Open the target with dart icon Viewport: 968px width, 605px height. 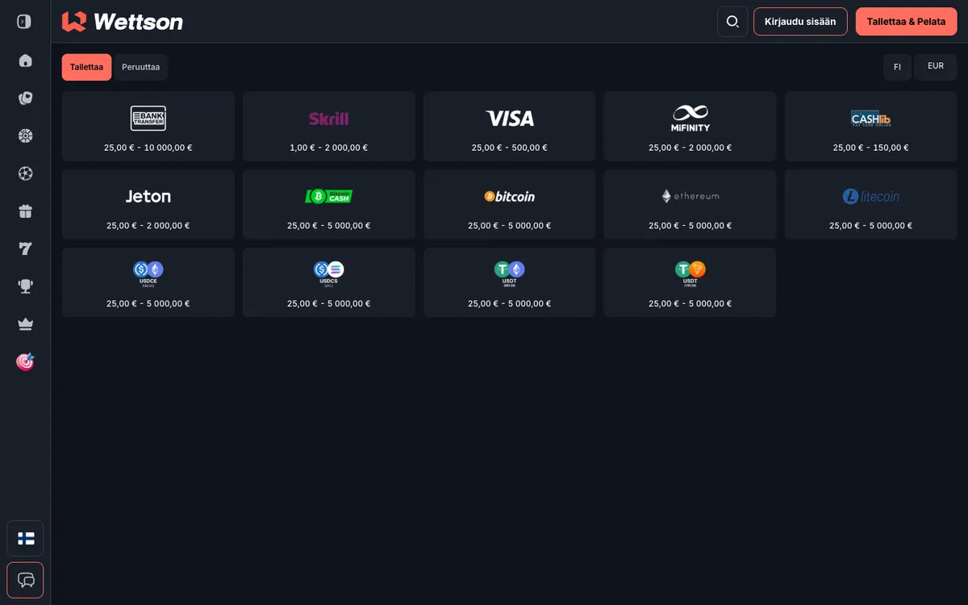(25, 361)
